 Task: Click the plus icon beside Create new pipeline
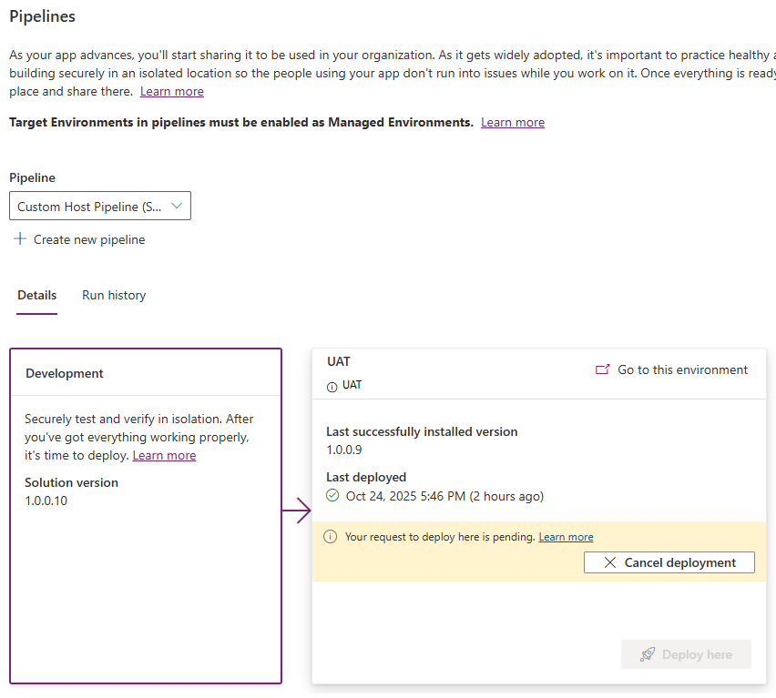click(x=20, y=239)
